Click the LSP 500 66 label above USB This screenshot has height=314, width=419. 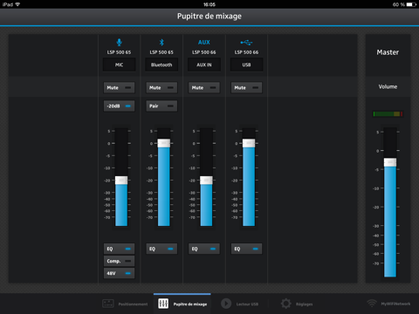tap(246, 52)
